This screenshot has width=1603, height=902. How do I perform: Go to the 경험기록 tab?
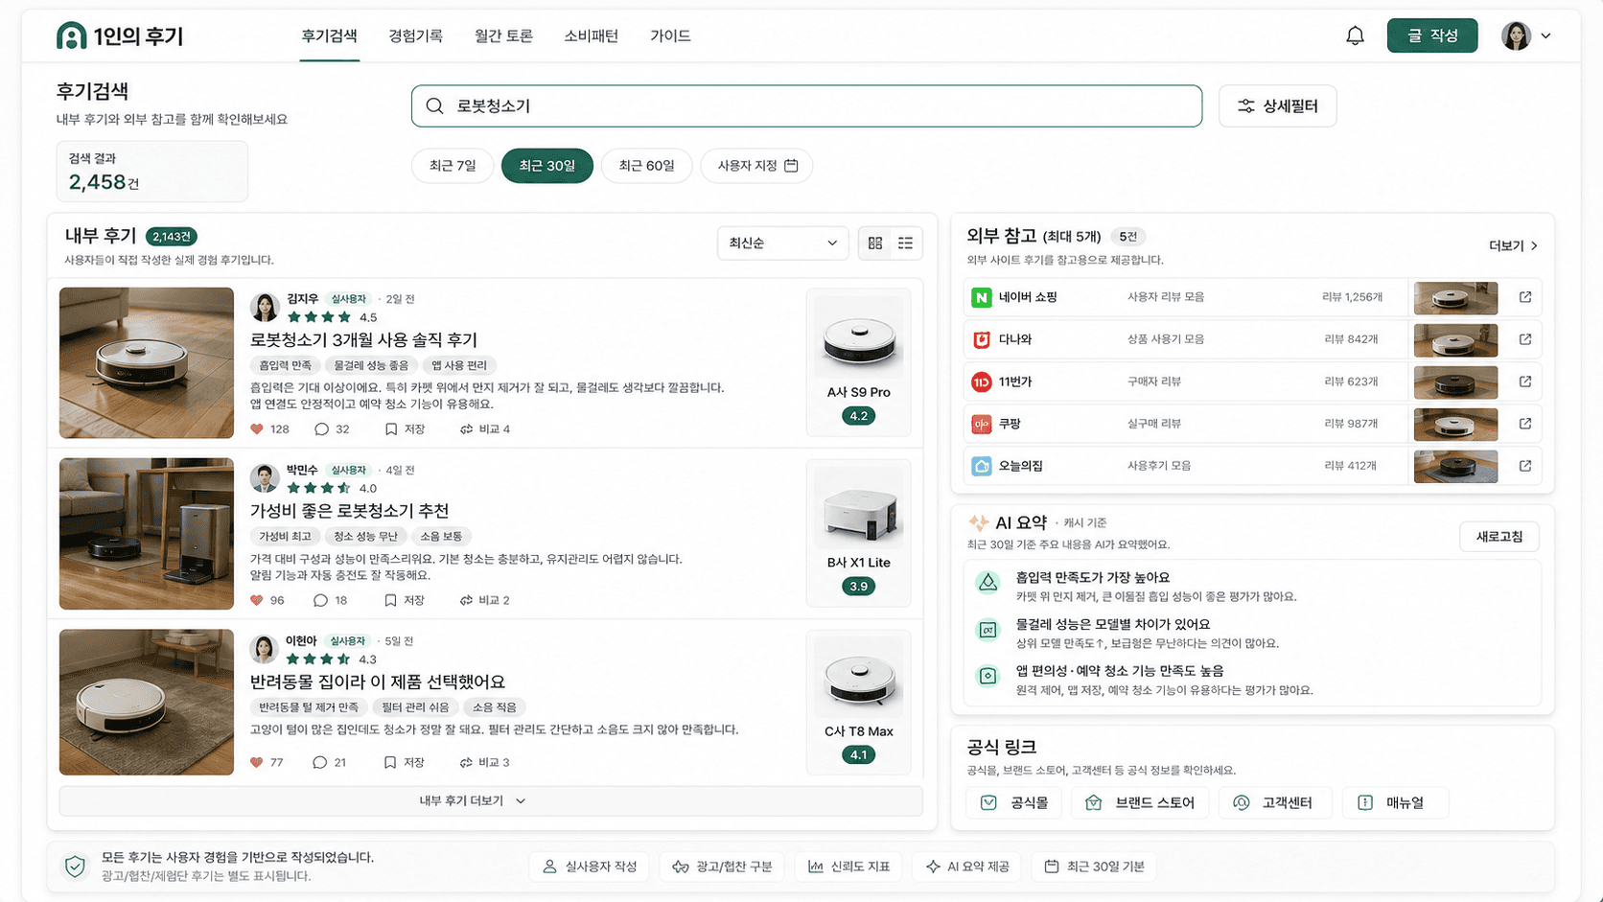click(x=415, y=36)
